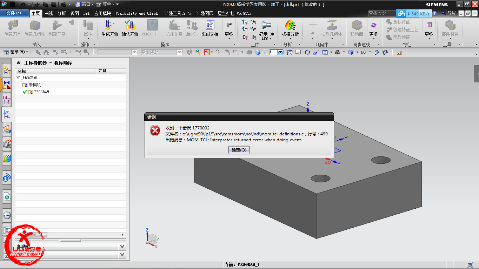Expand the 相依性 panel chevron
The image size is (479, 269).
(122, 247)
